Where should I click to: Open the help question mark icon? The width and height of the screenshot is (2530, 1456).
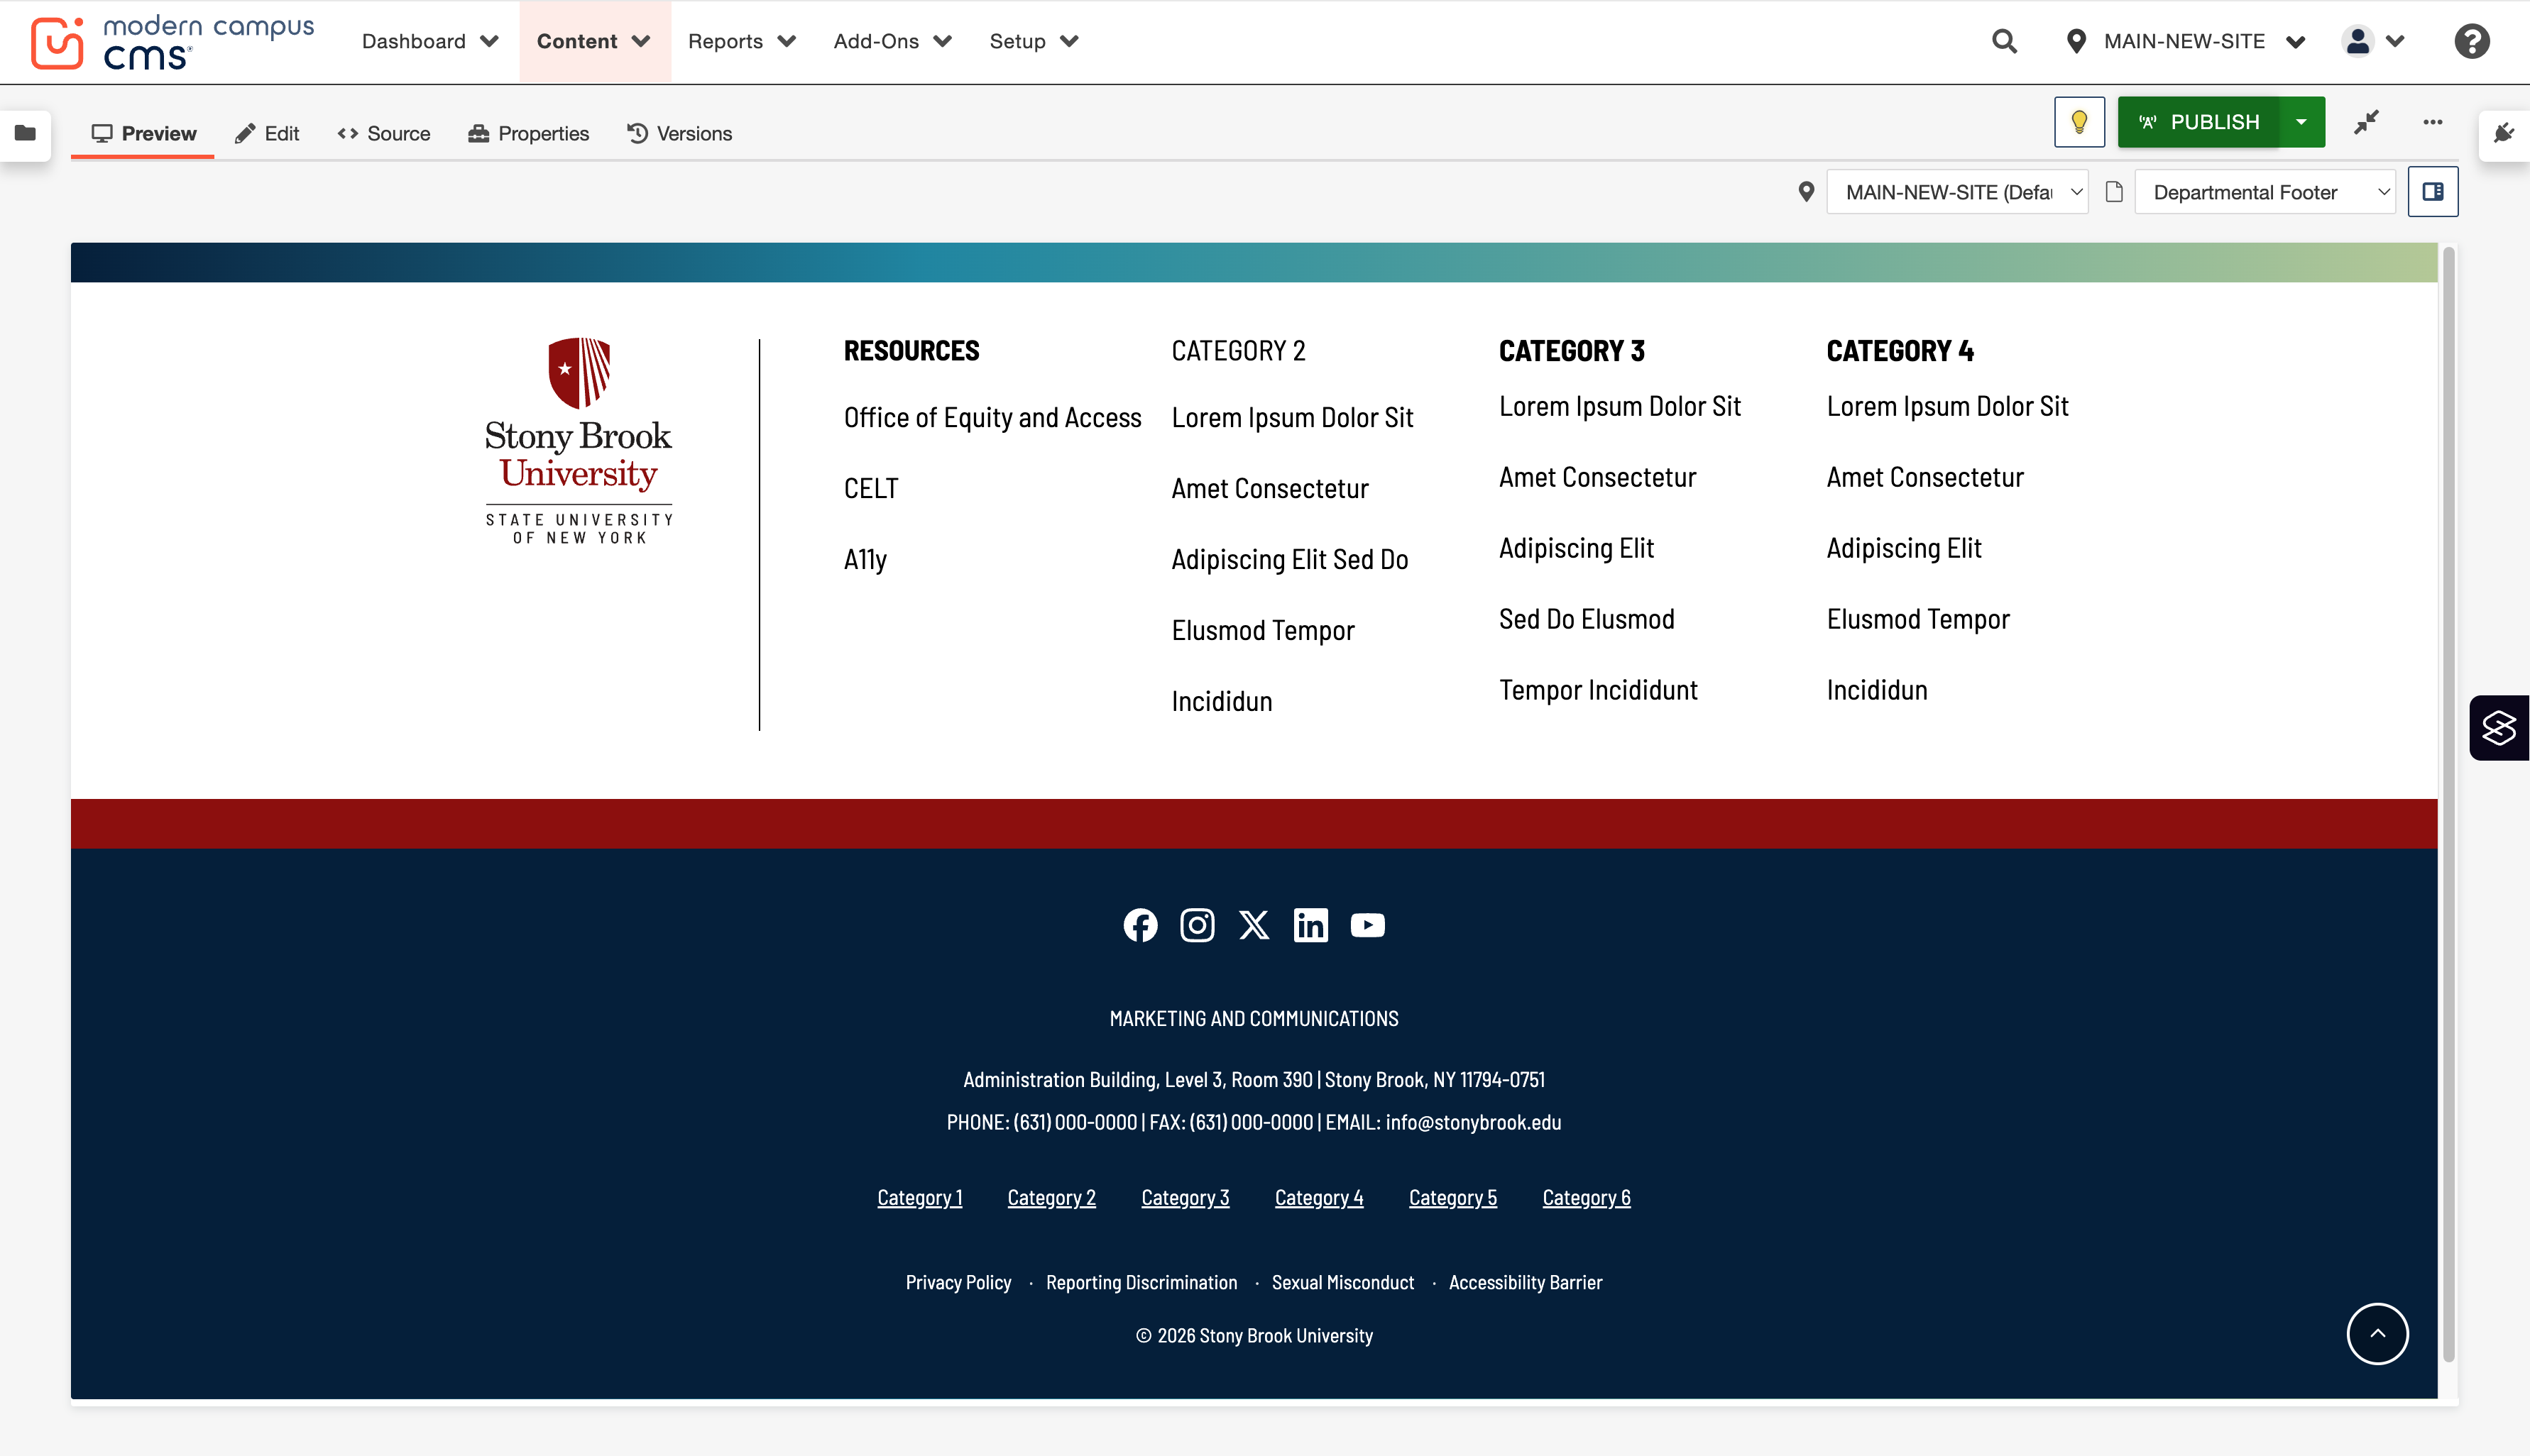2471,41
